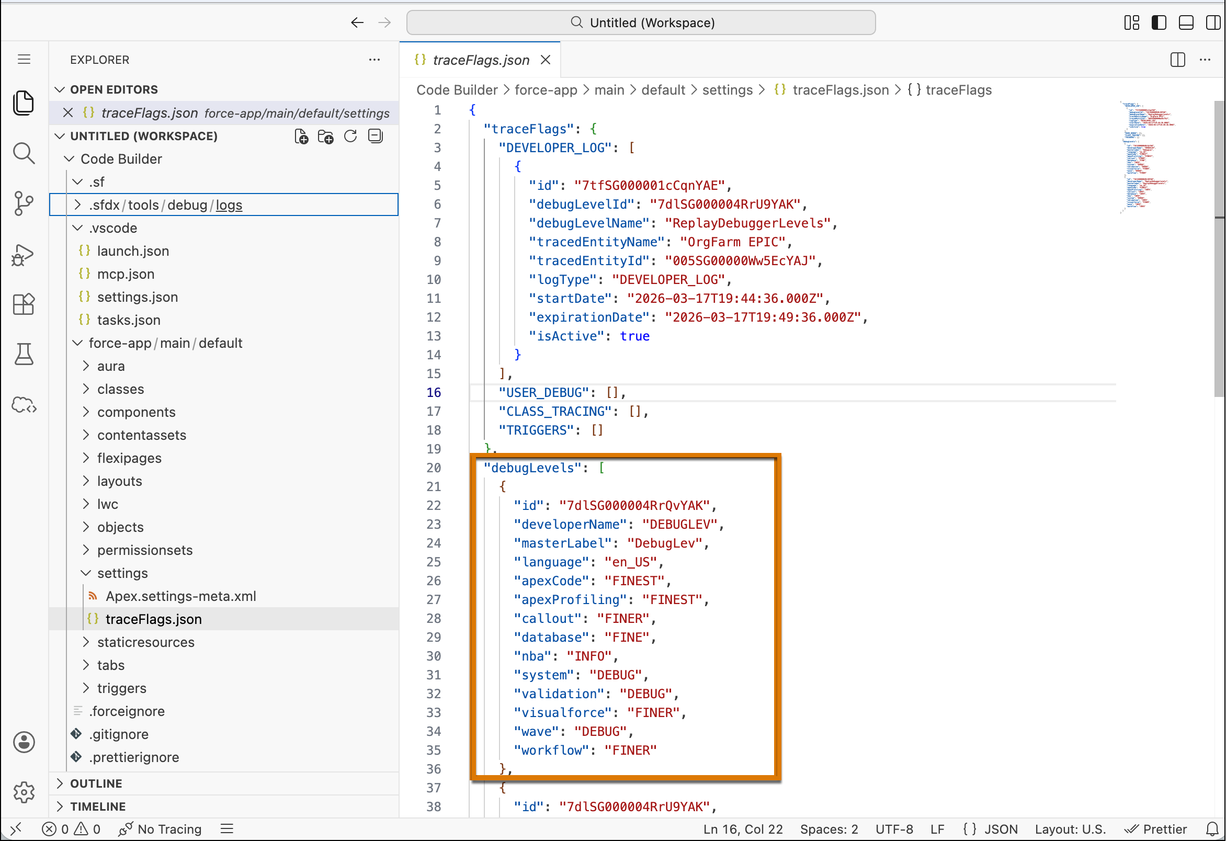Collapse all folders in Explorer
The image size is (1226, 841).
(x=376, y=137)
